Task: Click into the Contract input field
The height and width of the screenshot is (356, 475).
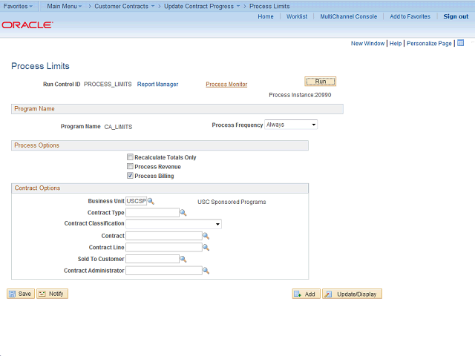Action: [x=164, y=236]
